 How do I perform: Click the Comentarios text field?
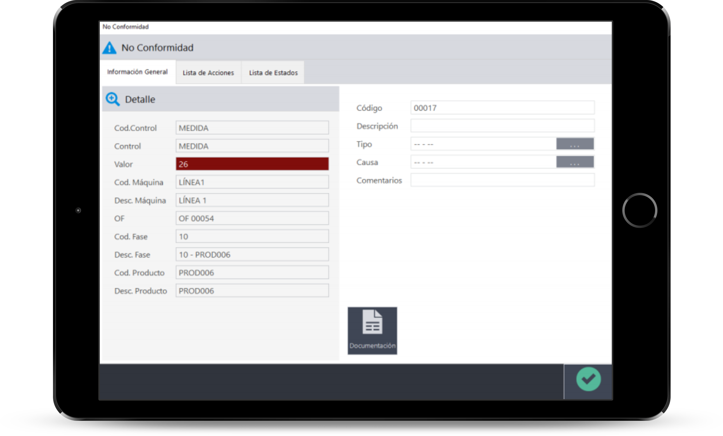[x=502, y=180]
